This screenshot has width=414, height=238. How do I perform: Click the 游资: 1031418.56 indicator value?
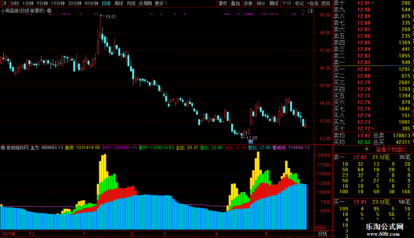(82, 148)
